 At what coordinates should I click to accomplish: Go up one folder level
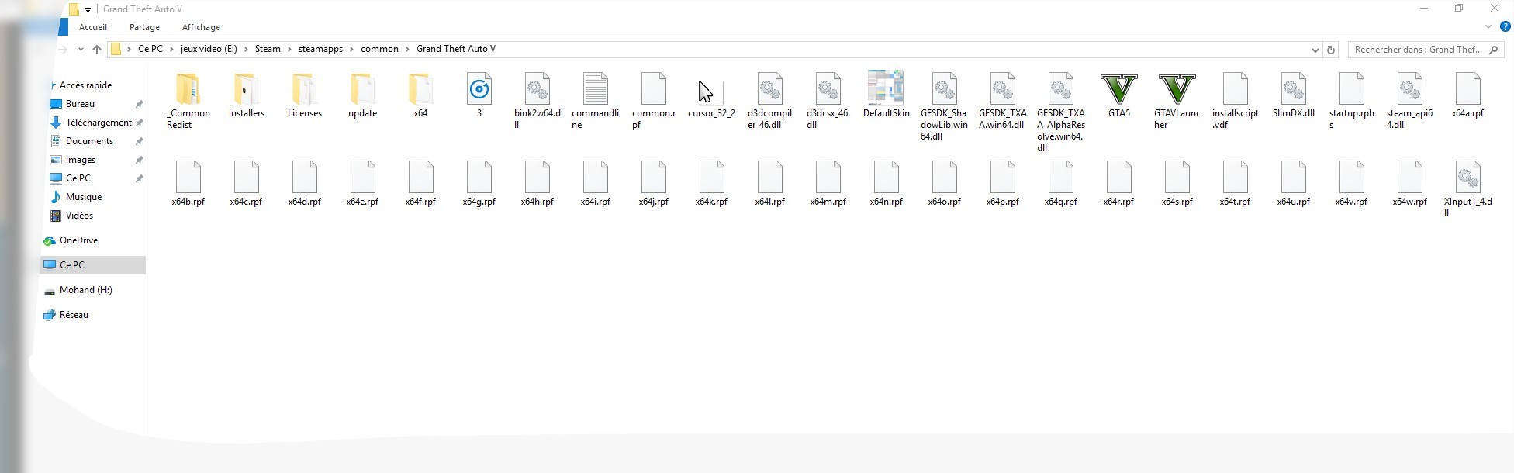tap(97, 49)
